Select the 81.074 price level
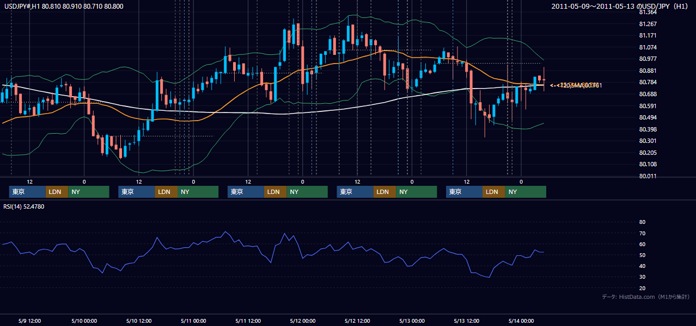696x326 pixels. (x=648, y=47)
